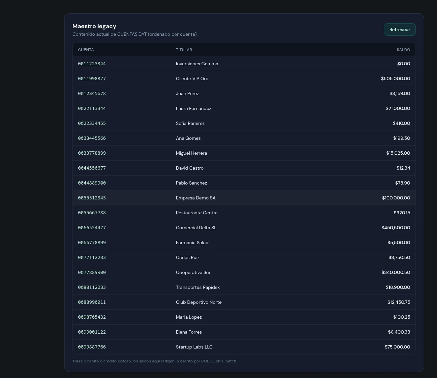The height and width of the screenshot is (378, 437).
Task: Click the $75,000.00 balance of Startup Labs LLC
Action: coord(397,347)
